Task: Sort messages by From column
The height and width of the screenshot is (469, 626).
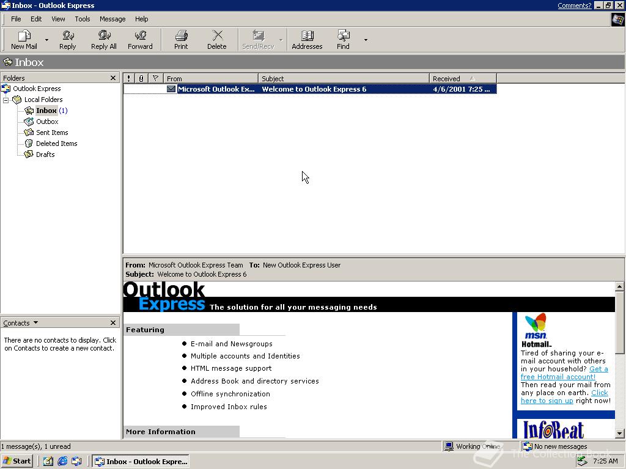Action: coord(211,79)
